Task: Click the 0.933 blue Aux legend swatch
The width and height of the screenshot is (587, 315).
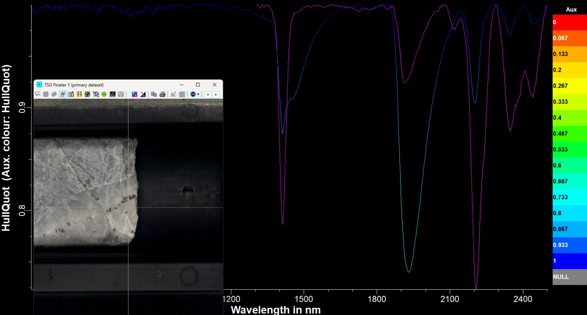Action: pyautogui.click(x=570, y=245)
